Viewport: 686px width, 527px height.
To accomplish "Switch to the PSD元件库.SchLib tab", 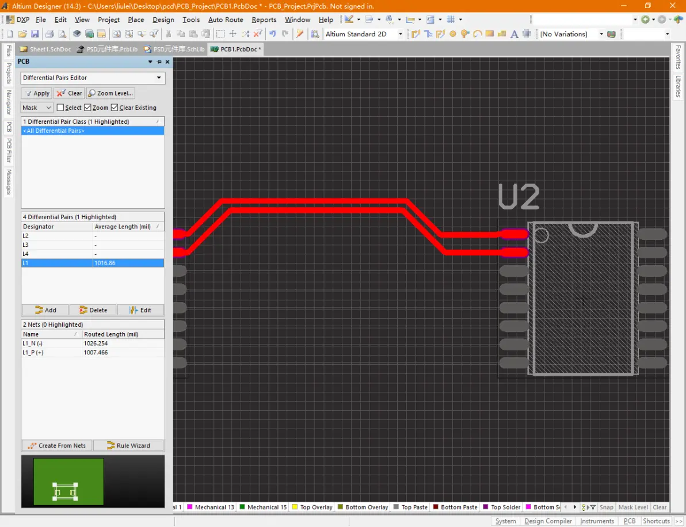I will tap(174, 49).
